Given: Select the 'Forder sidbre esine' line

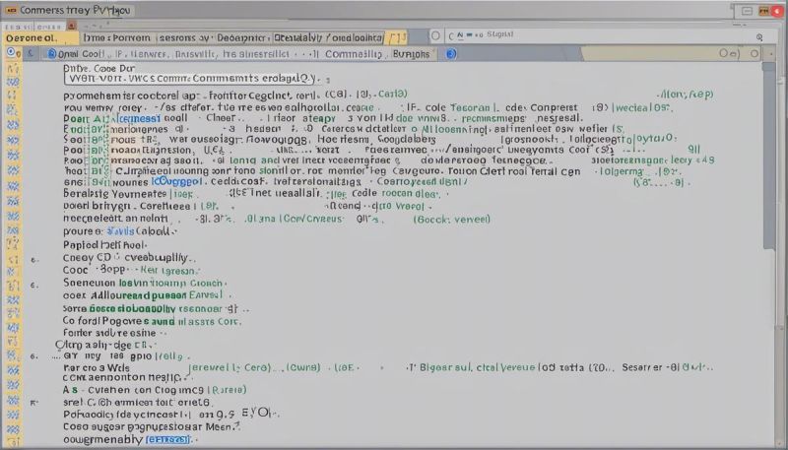Looking at the screenshot, I should point(109,333).
